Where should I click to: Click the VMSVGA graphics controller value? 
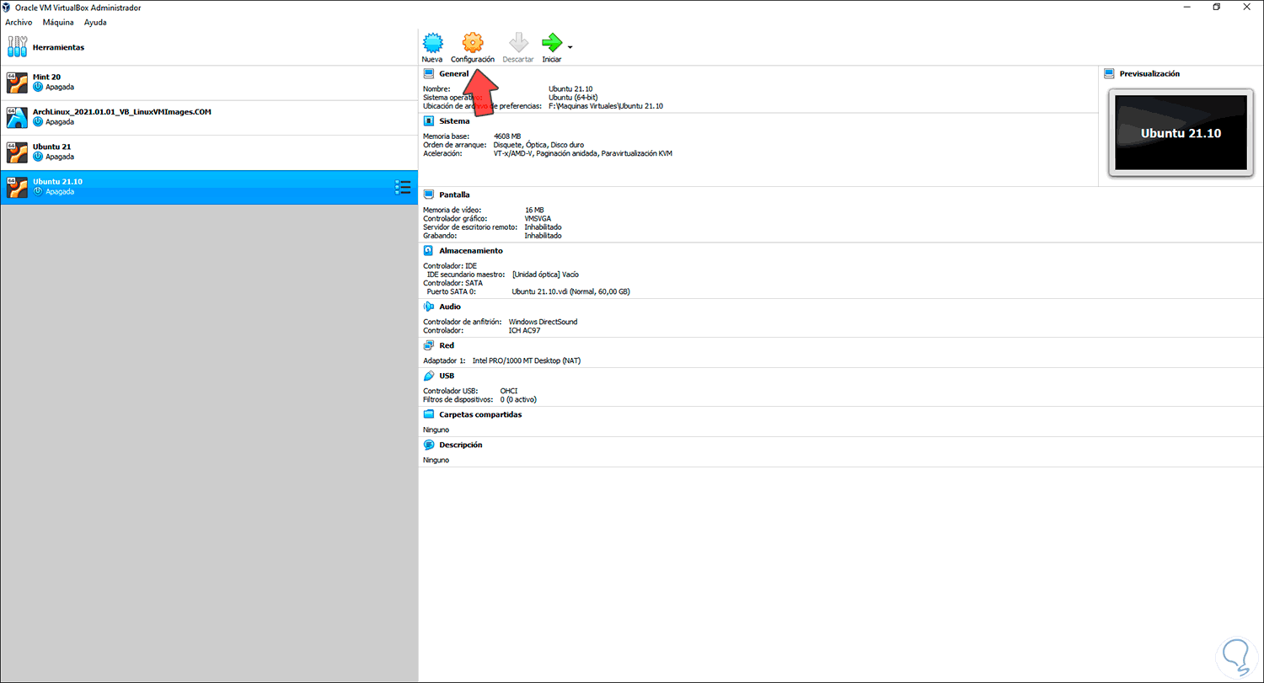click(x=538, y=218)
